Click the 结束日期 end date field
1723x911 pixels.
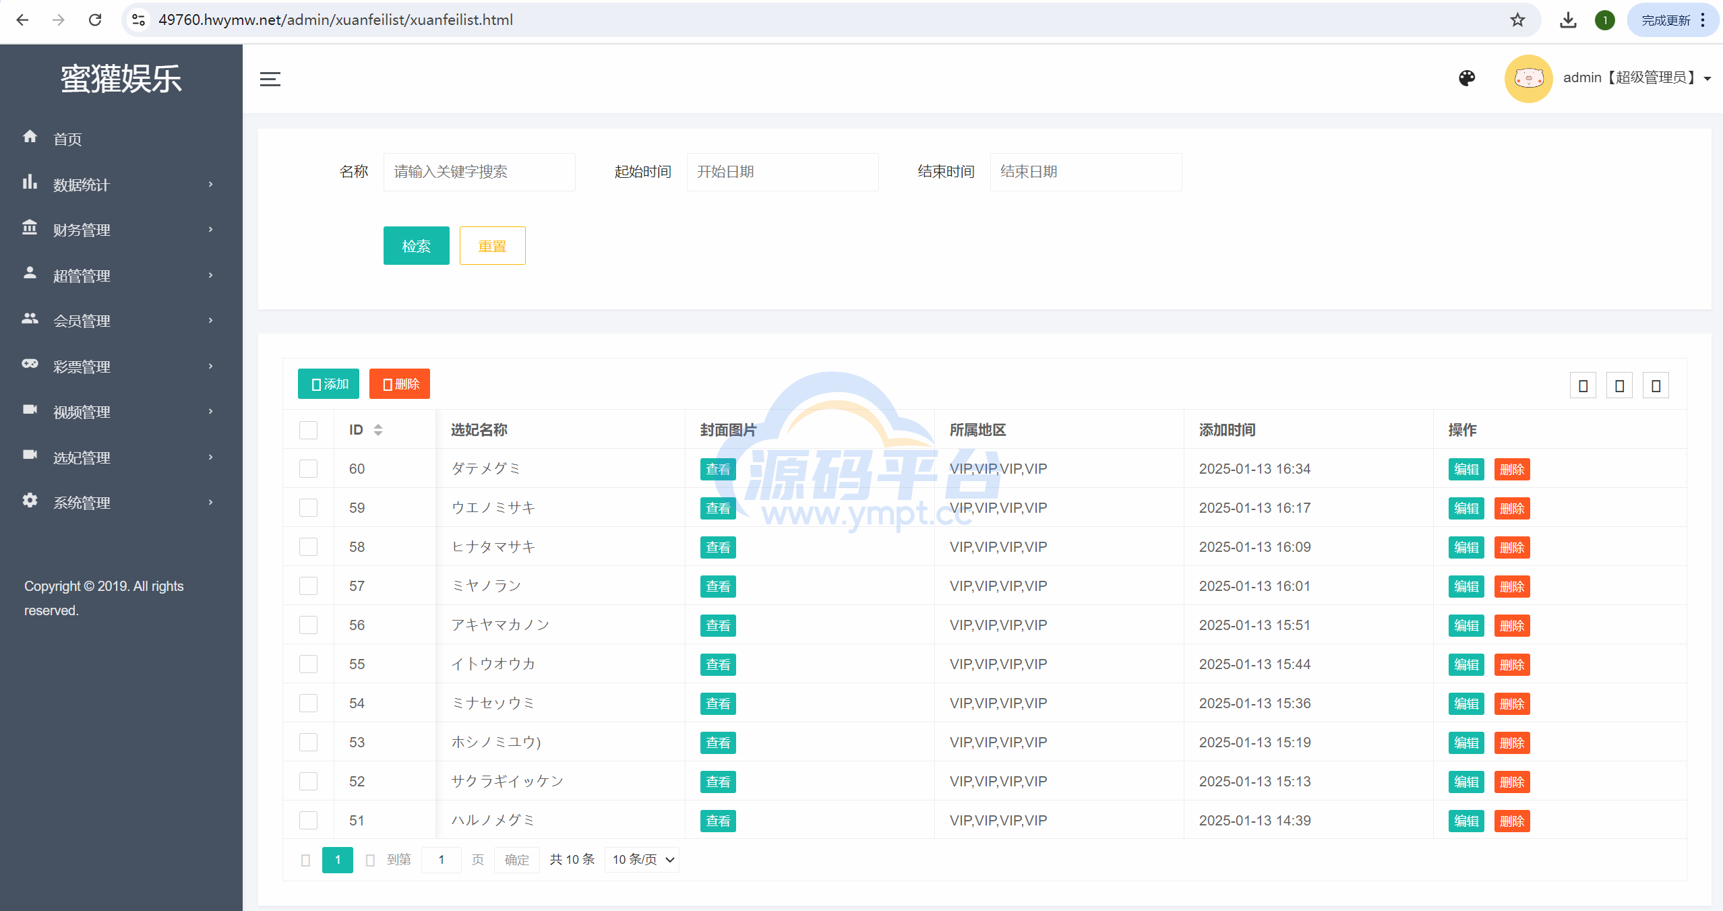tap(1086, 172)
